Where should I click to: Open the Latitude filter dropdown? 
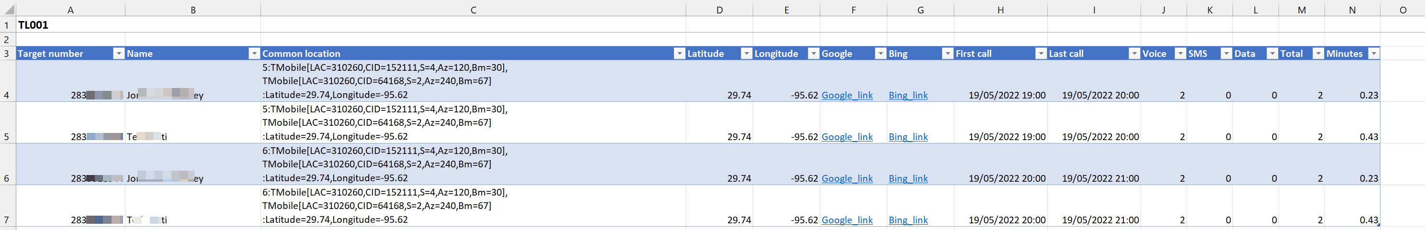pyautogui.click(x=746, y=54)
